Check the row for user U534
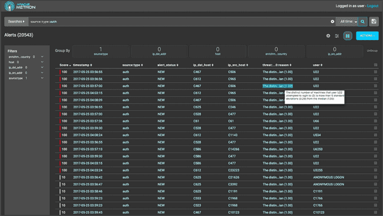383x216 pixels. pyautogui.click(x=375, y=135)
